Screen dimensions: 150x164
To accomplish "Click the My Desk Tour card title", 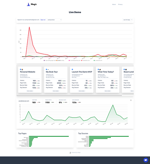I will pos(52,72).
